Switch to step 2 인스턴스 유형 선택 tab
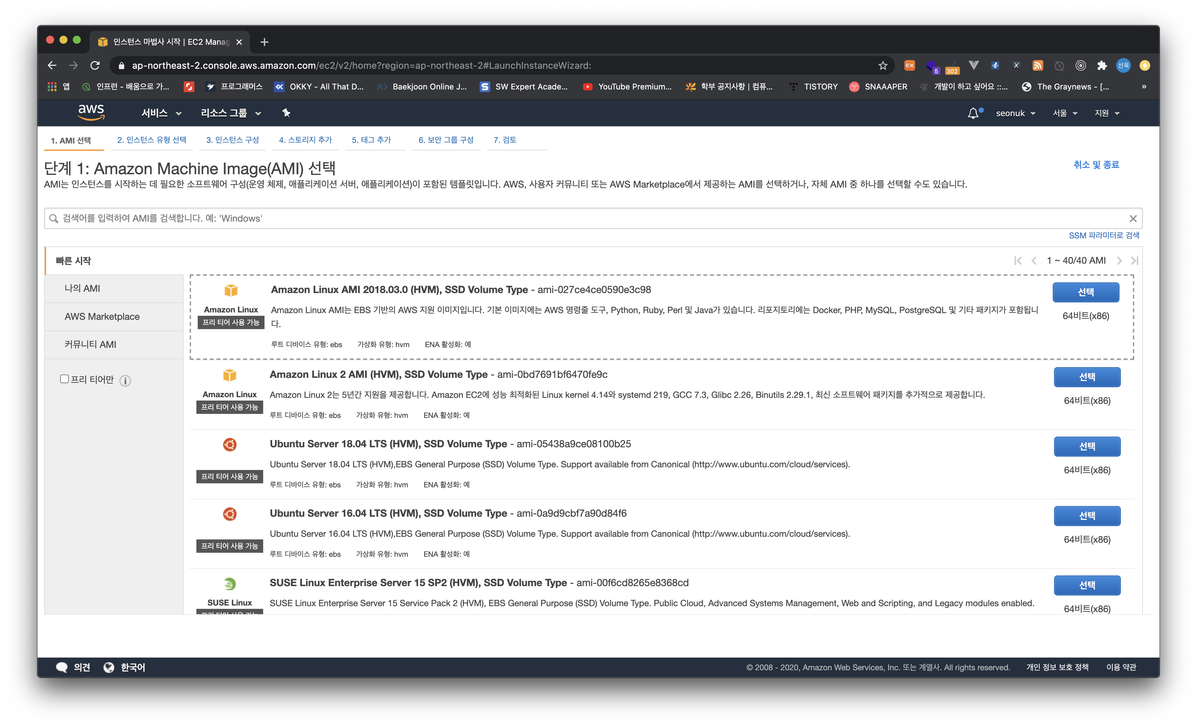Image resolution: width=1197 pixels, height=727 pixels. click(152, 140)
